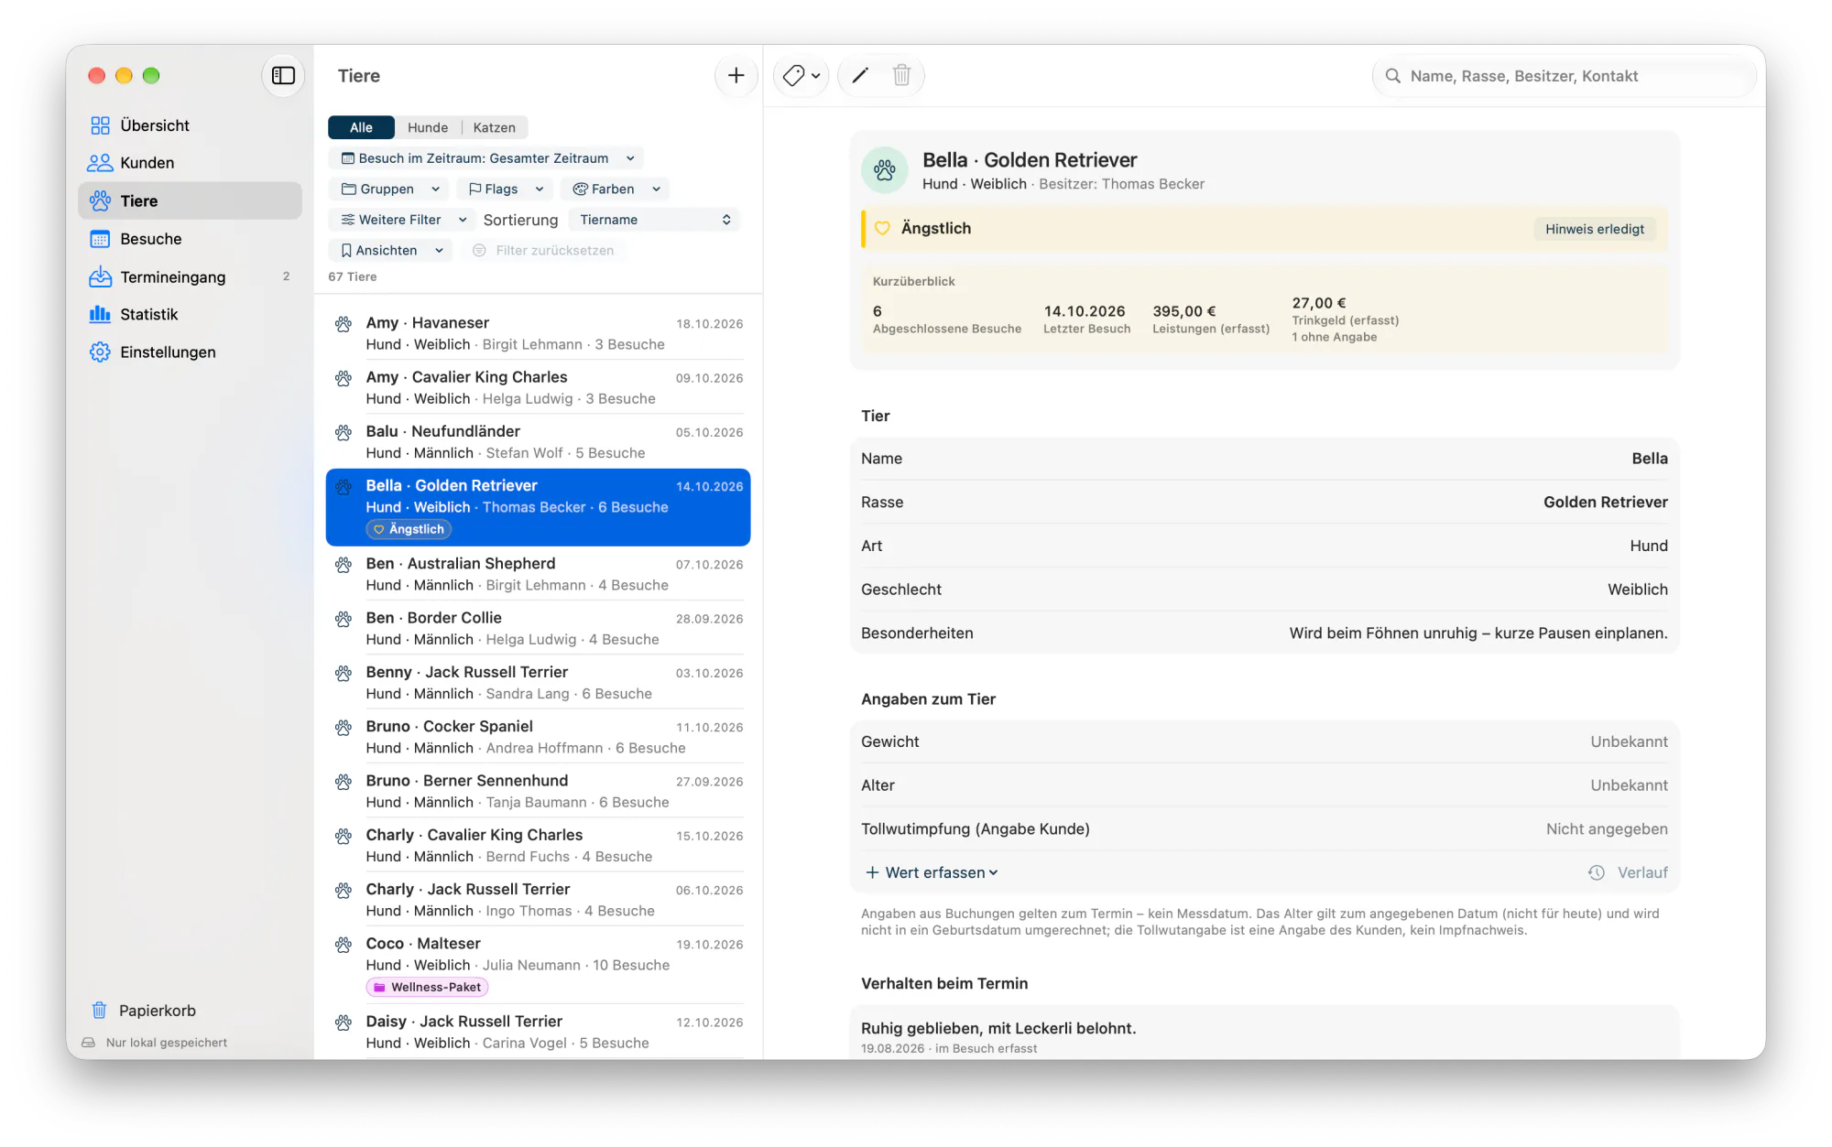Toggle the sidebar visibility icon
Viewport: 1832px width, 1147px height.
283,75
